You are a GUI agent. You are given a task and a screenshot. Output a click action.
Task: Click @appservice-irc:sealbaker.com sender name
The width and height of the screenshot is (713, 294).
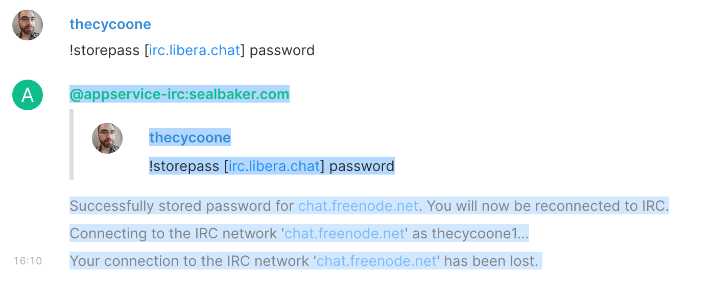[179, 94]
